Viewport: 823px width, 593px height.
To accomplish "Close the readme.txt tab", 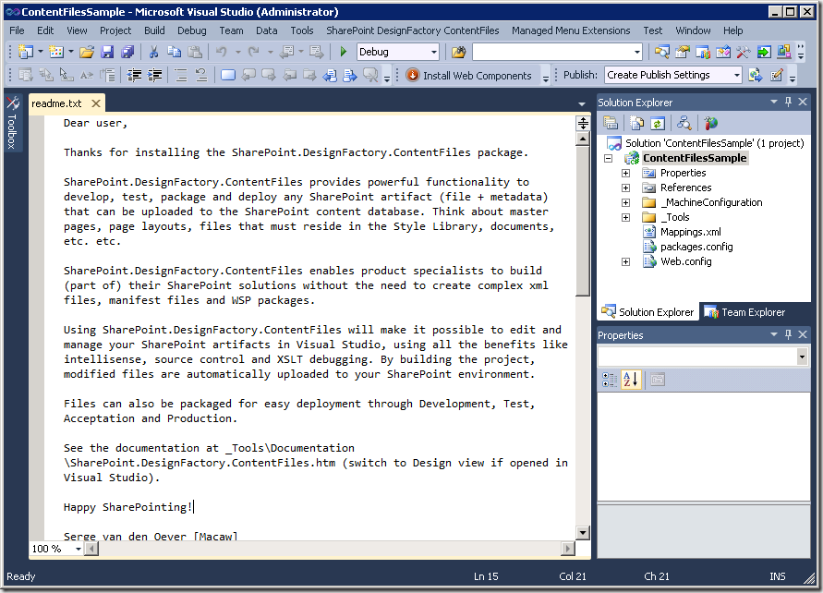I will click(x=96, y=103).
